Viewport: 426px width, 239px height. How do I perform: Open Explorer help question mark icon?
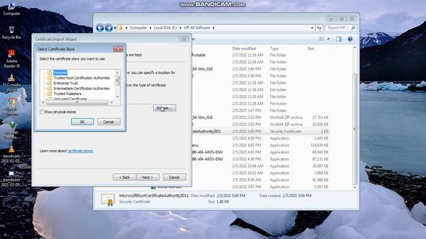(x=350, y=39)
